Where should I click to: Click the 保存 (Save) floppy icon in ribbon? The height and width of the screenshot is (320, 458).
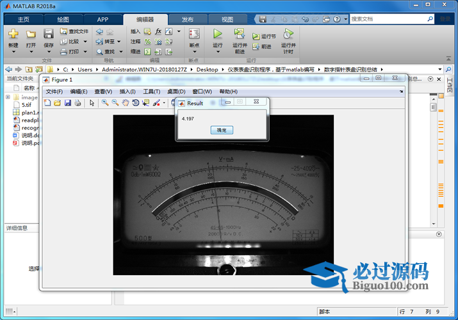(x=49, y=34)
